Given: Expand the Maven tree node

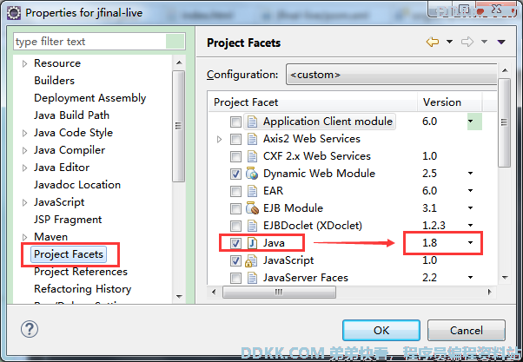Looking at the screenshot, I should [24, 237].
